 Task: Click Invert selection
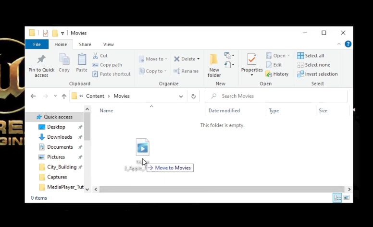[x=317, y=74]
